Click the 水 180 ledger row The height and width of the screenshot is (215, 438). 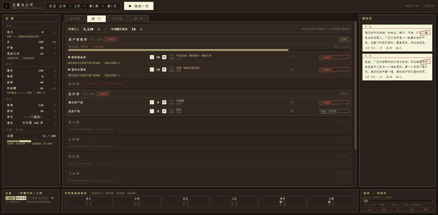[x=31, y=42]
